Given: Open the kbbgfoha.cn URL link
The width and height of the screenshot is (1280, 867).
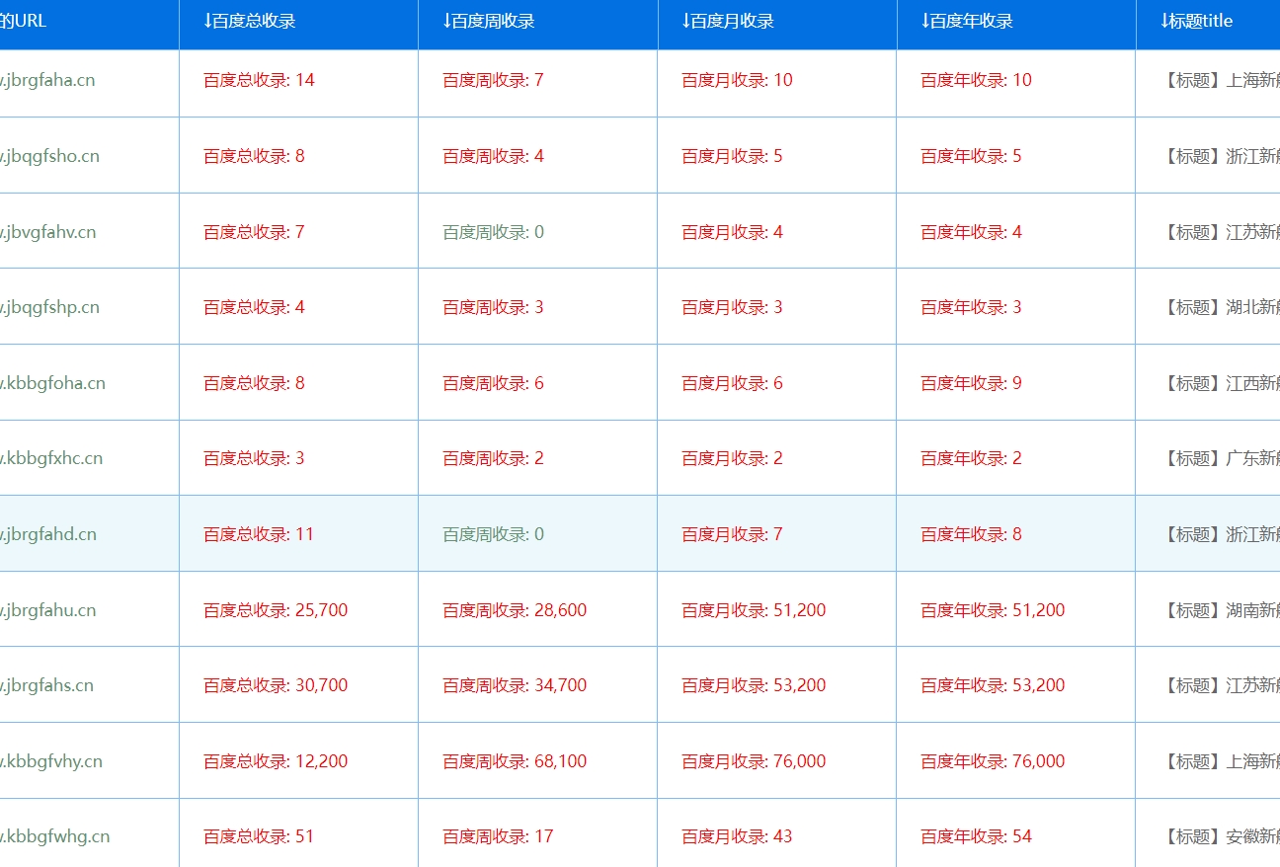Looking at the screenshot, I should 52,383.
